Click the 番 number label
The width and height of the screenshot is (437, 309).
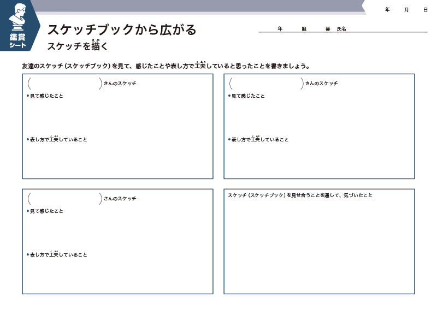327,28
